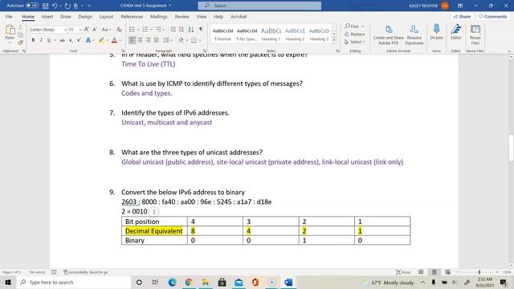
Task: Sort the selected text
Action: click(x=191, y=30)
